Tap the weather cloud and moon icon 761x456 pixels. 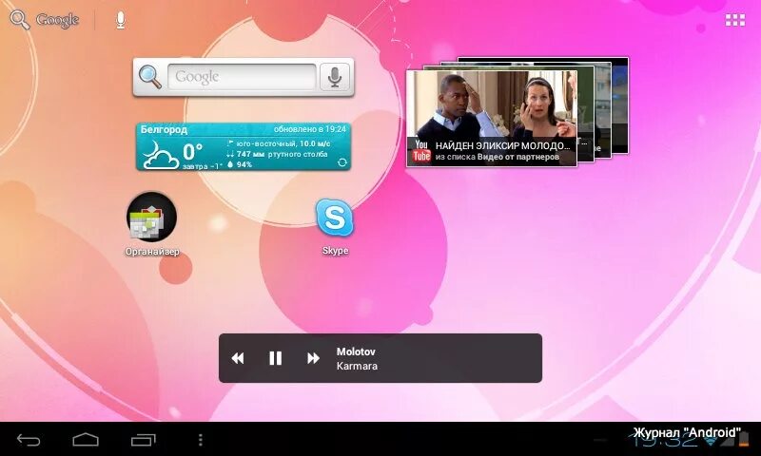[161, 155]
